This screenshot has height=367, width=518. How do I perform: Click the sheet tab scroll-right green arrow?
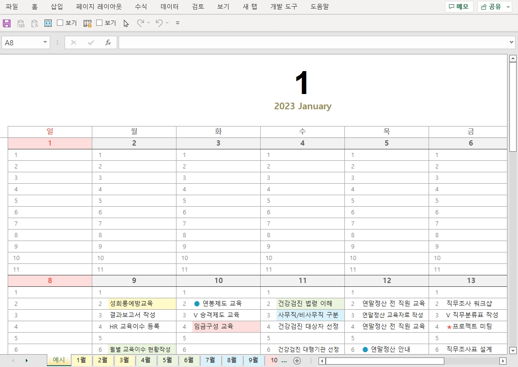click(26, 360)
